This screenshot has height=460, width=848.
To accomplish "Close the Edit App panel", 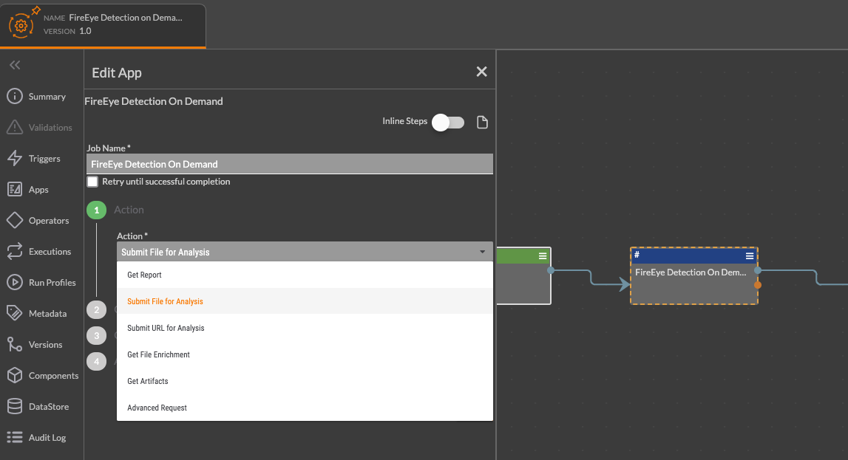I will [x=481, y=72].
